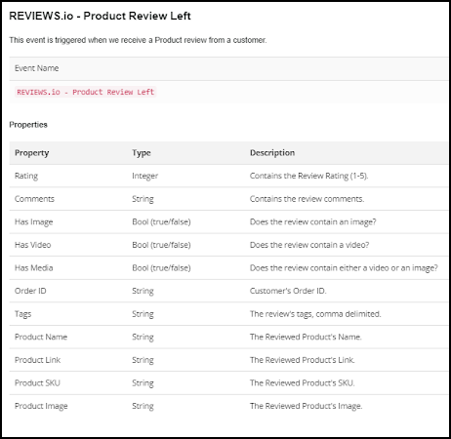Click the Comments property row
Viewport: 451px width, 439px height.
coord(228,199)
